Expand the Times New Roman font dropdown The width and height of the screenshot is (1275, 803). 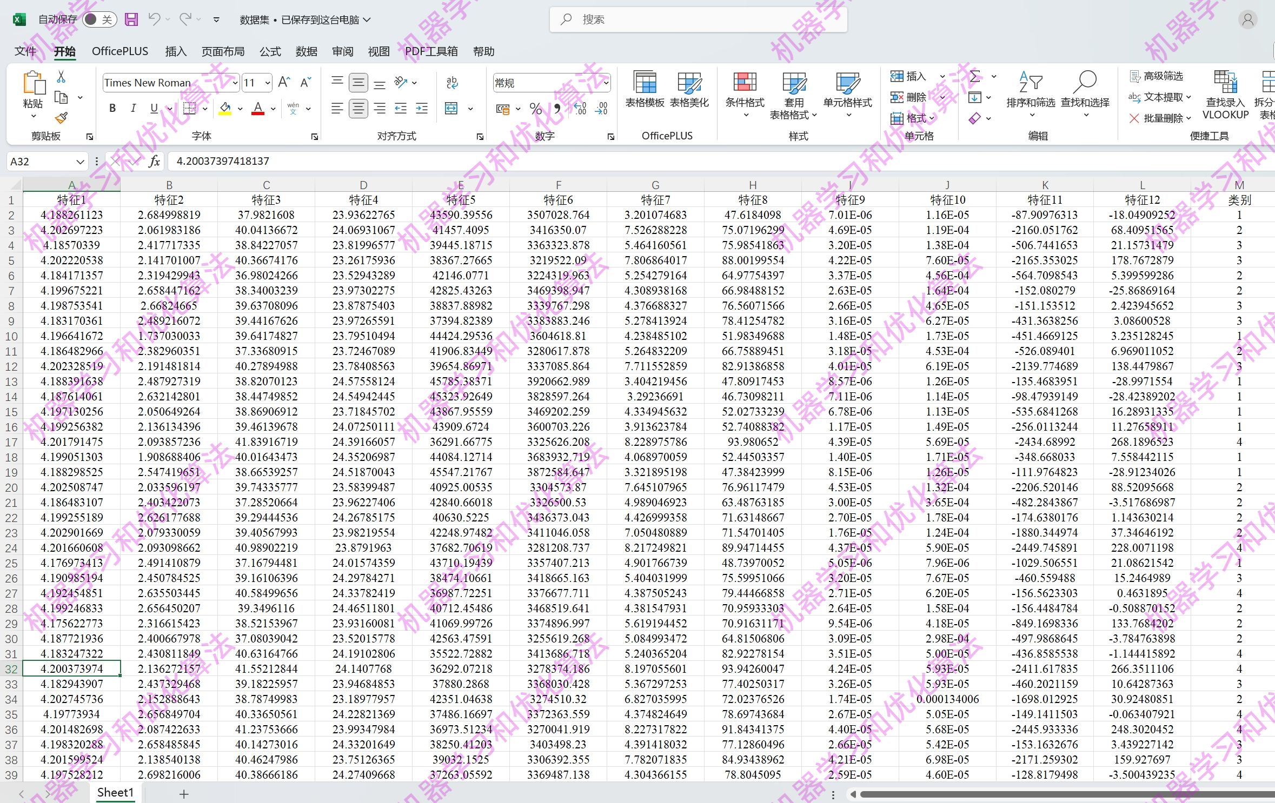pos(235,83)
